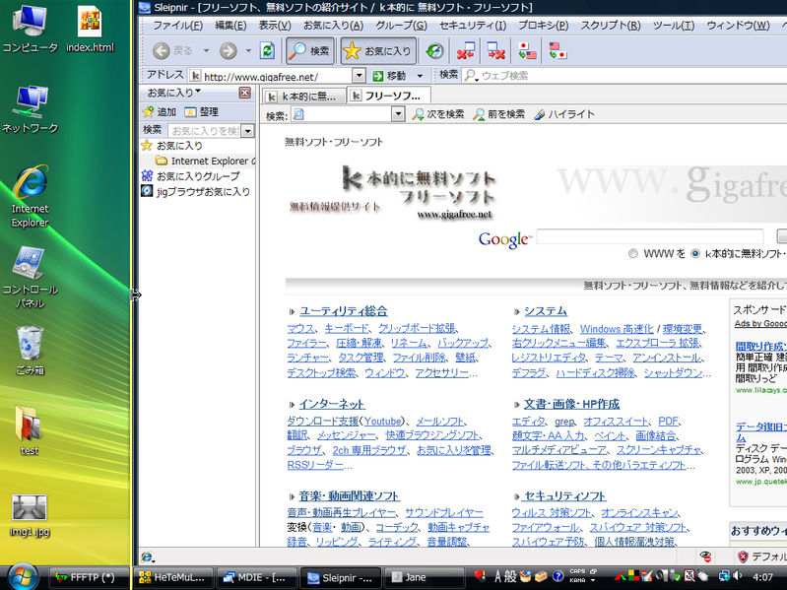
Task: Select the 'WWW を' radio button
Action: pyautogui.click(x=633, y=254)
